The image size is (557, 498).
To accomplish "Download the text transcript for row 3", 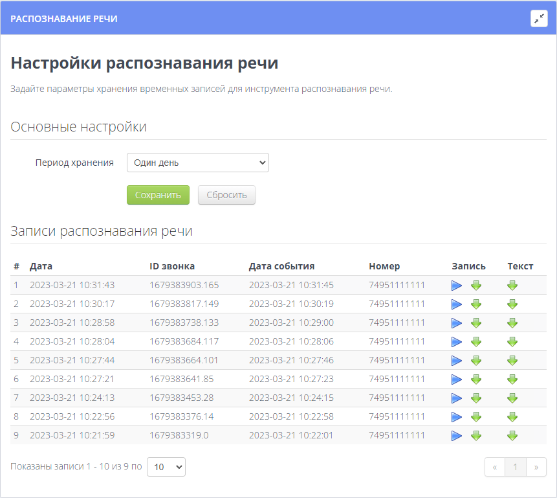I will tap(512, 323).
